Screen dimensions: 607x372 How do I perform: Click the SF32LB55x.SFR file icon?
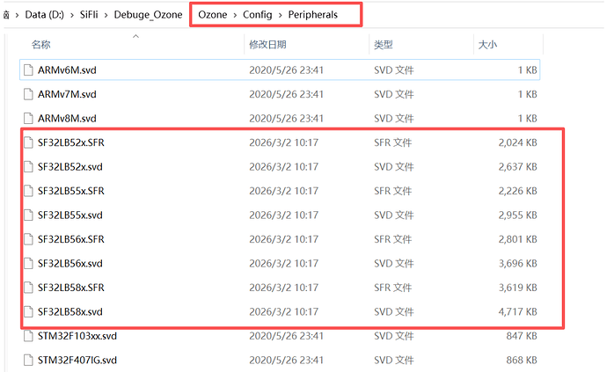point(28,191)
